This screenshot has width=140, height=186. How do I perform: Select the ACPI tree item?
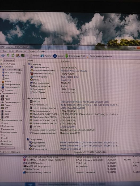pyautogui.click(x=5, y=117)
